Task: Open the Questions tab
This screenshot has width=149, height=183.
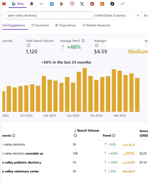Action: click(x=40, y=25)
